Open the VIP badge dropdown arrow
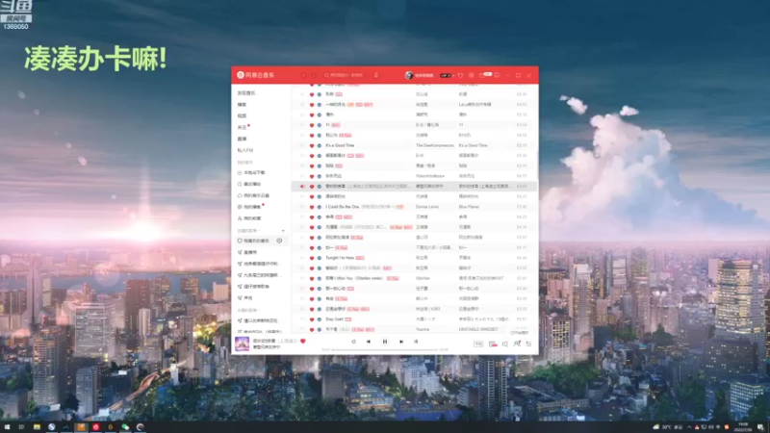 pos(452,75)
